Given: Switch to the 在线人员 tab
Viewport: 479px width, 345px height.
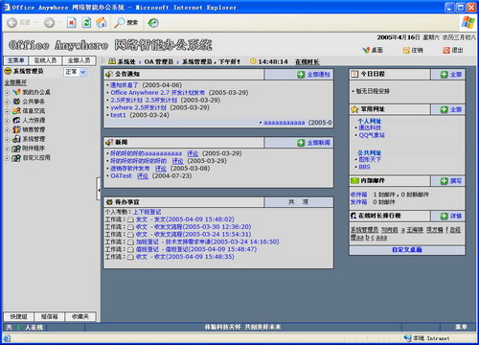Looking at the screenshot, I should click(x=45, y=60).
